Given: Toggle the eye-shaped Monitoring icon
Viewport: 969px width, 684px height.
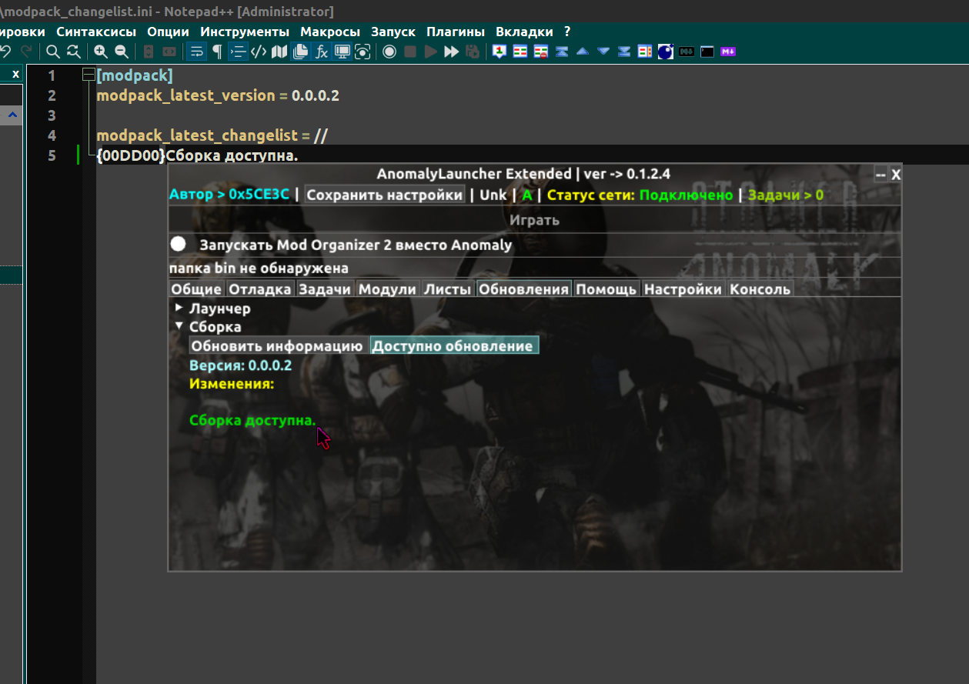Looking at the screenshot, I should pos(362,52).
